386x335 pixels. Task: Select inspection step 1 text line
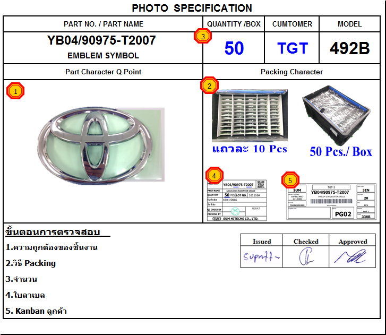click(x=52, y=247)
